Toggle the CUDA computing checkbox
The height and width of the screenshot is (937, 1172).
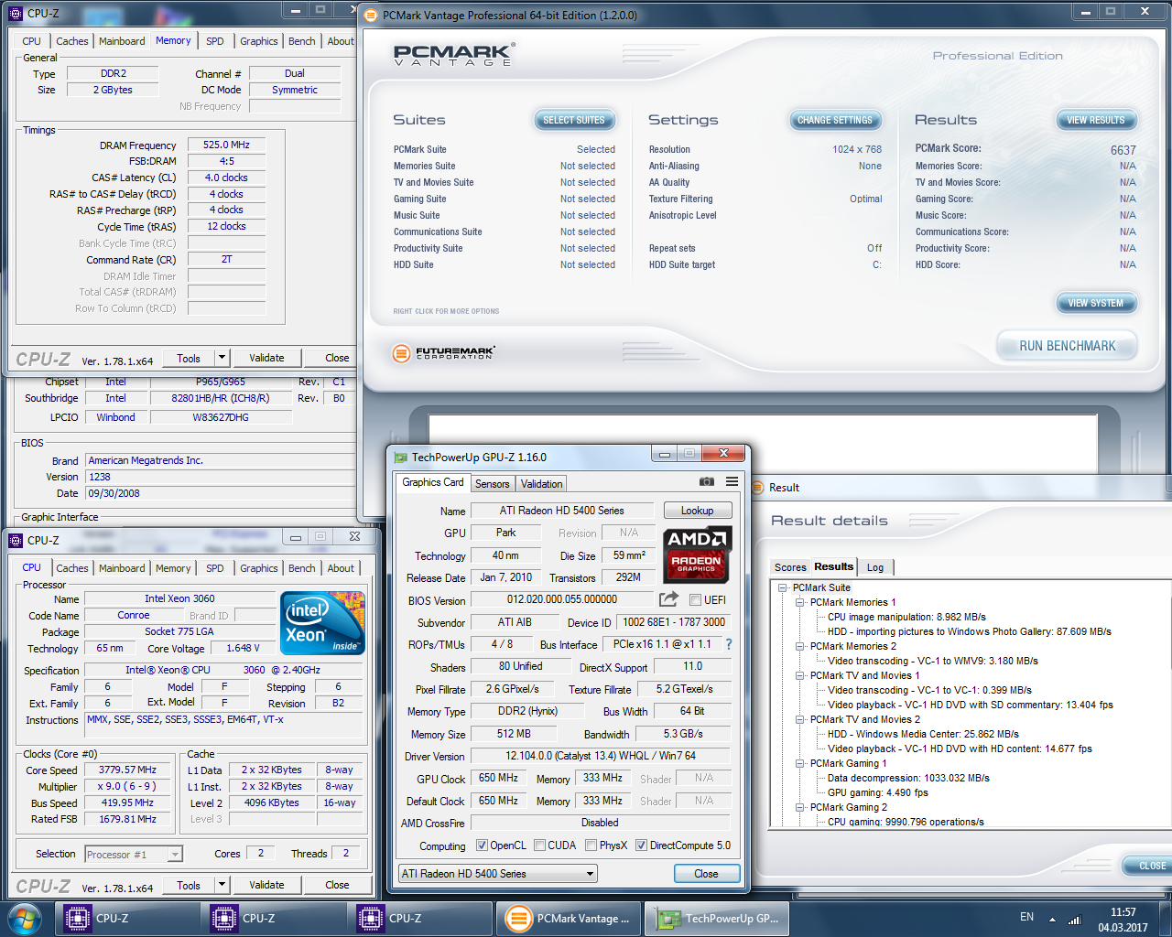pyautogui.click(x=539, y=845)
